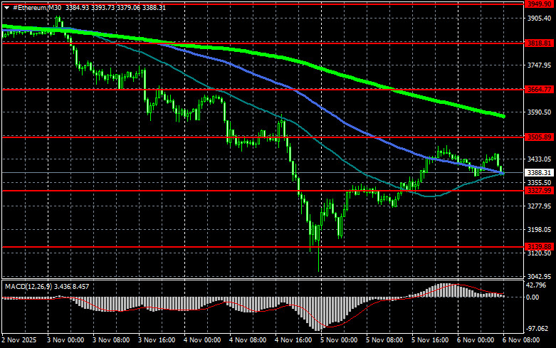Click the #Ethereum,M30 chart title text

point(37,7)
